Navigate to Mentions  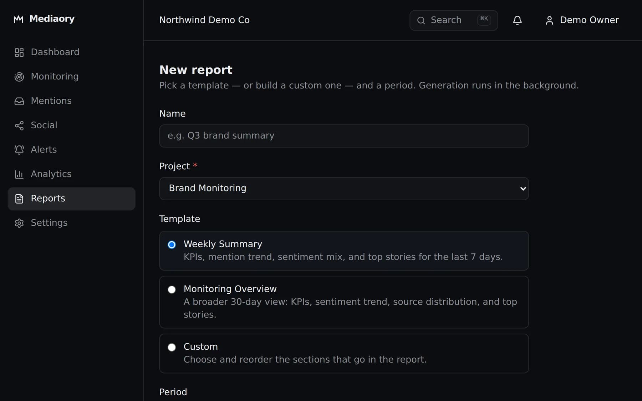[x=71, y=101]
